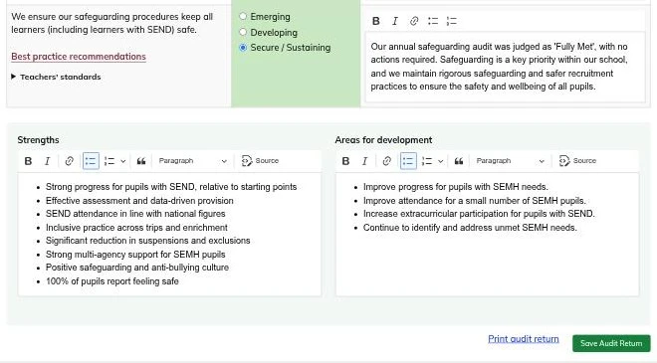The image size is (657, 363).
Task: Toggle italic in Strengths editor
Action: (x=48, y=161)
